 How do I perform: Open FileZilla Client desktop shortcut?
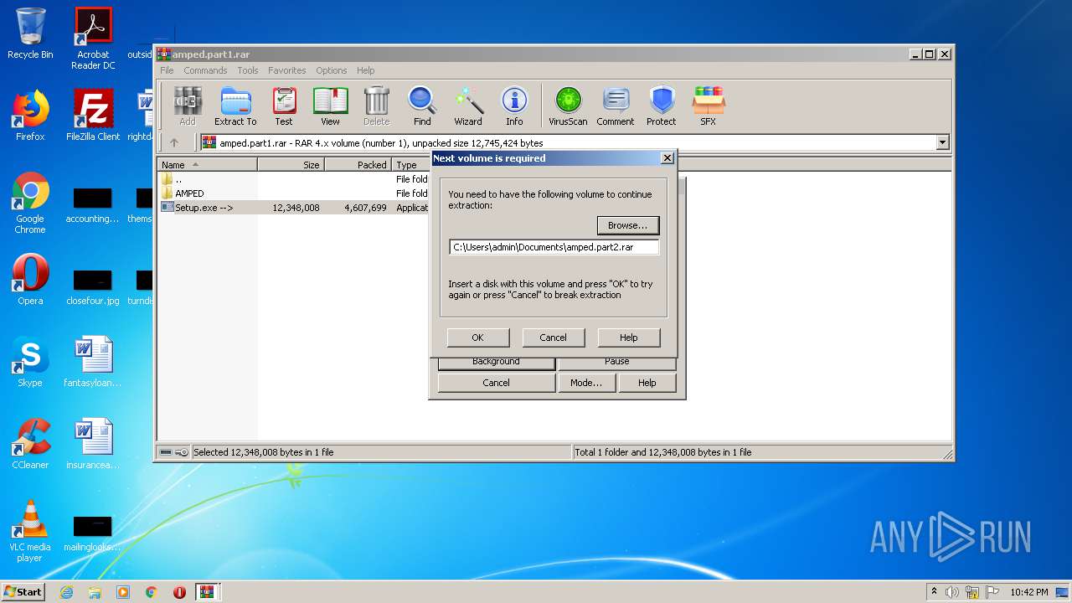pos(93,116)
